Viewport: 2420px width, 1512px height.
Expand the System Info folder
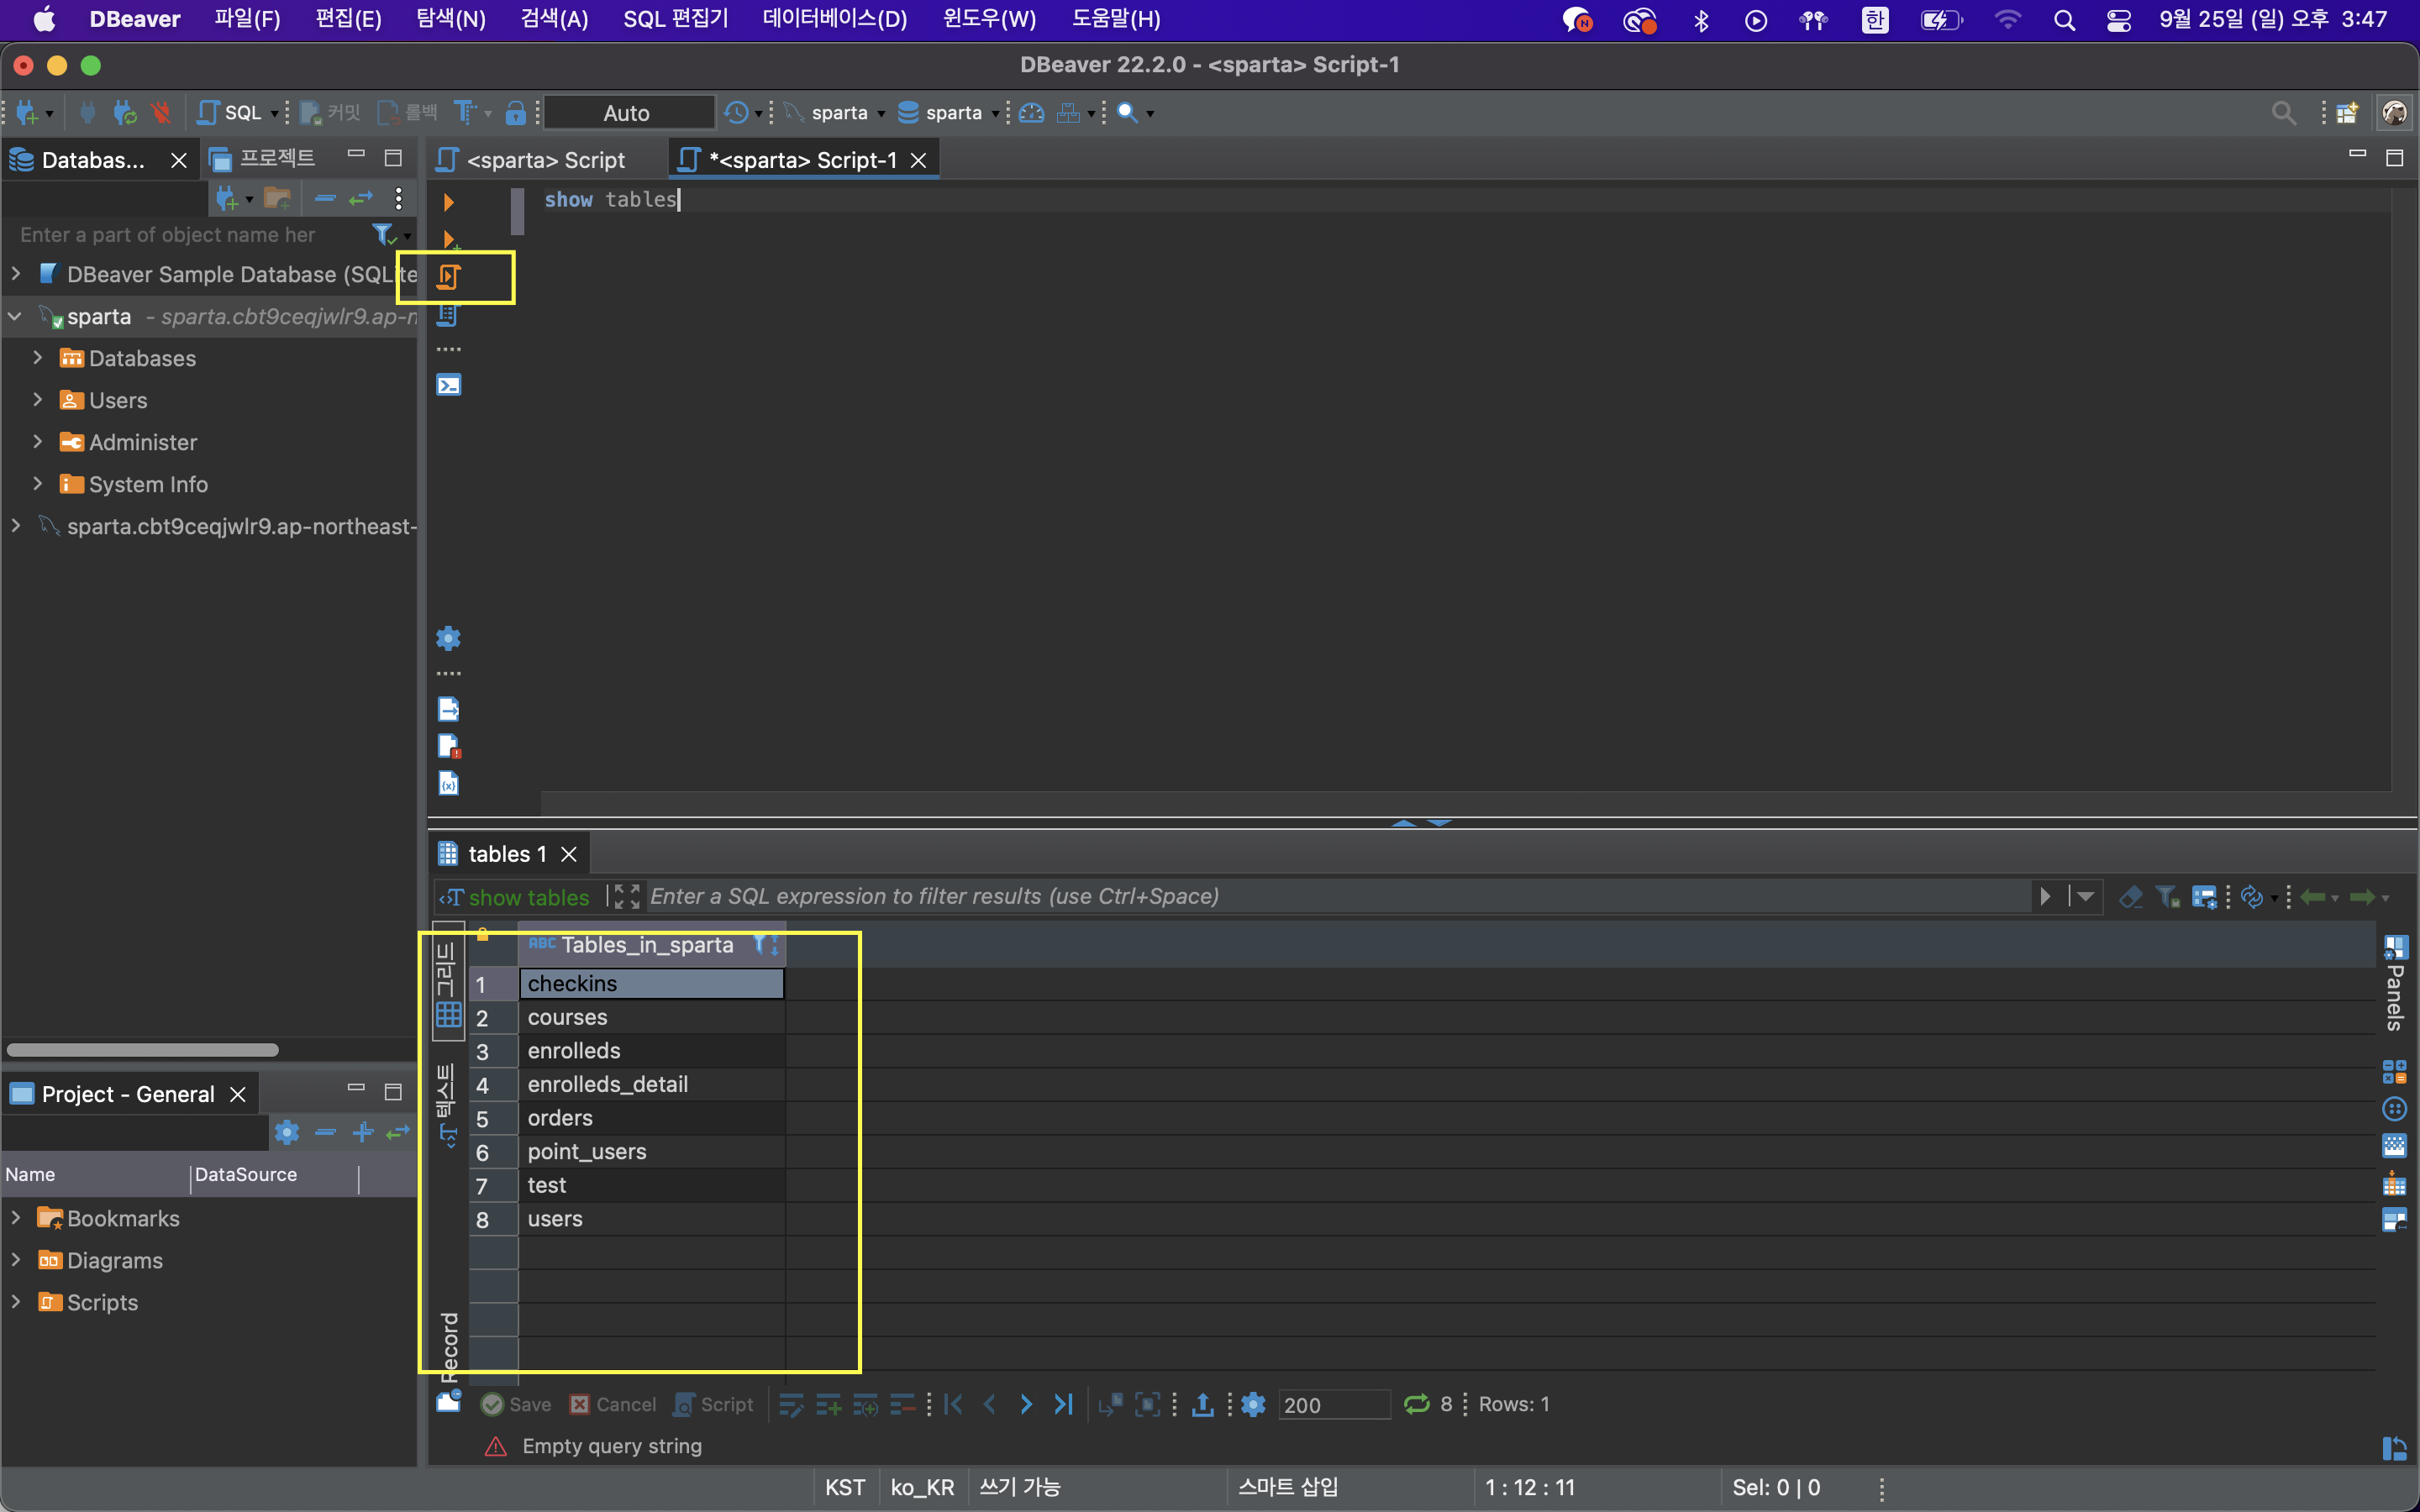[38, 483]
